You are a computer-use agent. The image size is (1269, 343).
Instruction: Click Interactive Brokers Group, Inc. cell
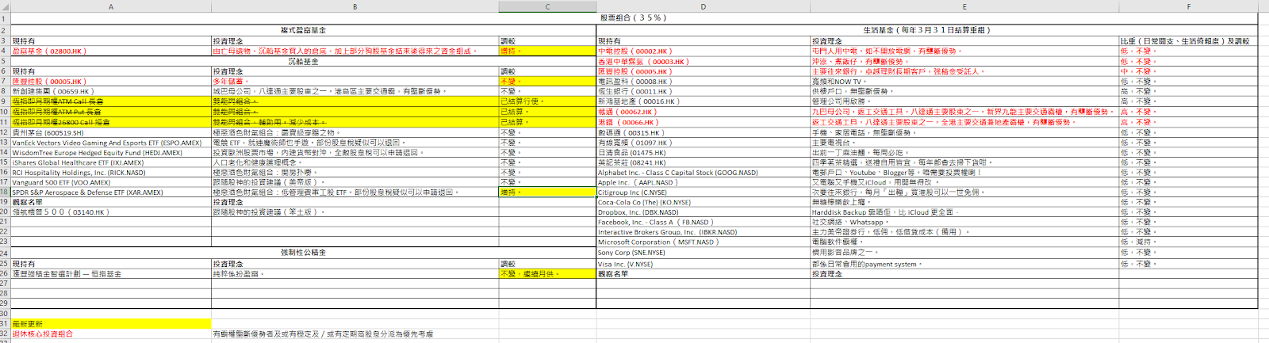[703, 232]
